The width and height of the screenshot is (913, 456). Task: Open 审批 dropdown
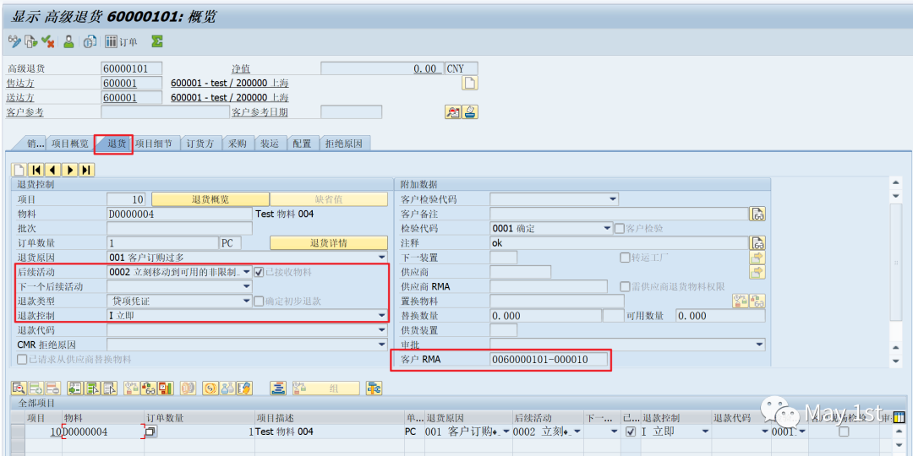tap(759, 345)
